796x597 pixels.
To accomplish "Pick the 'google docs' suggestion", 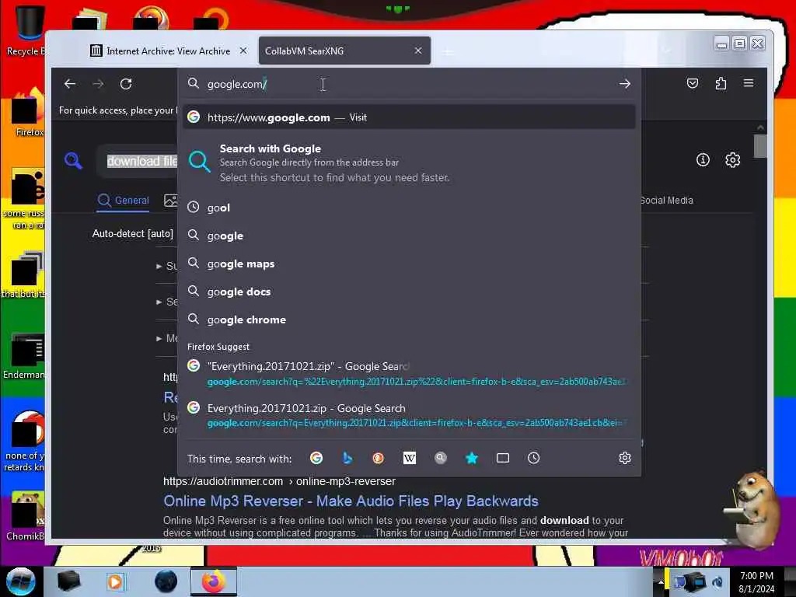I will coord(409,292).
